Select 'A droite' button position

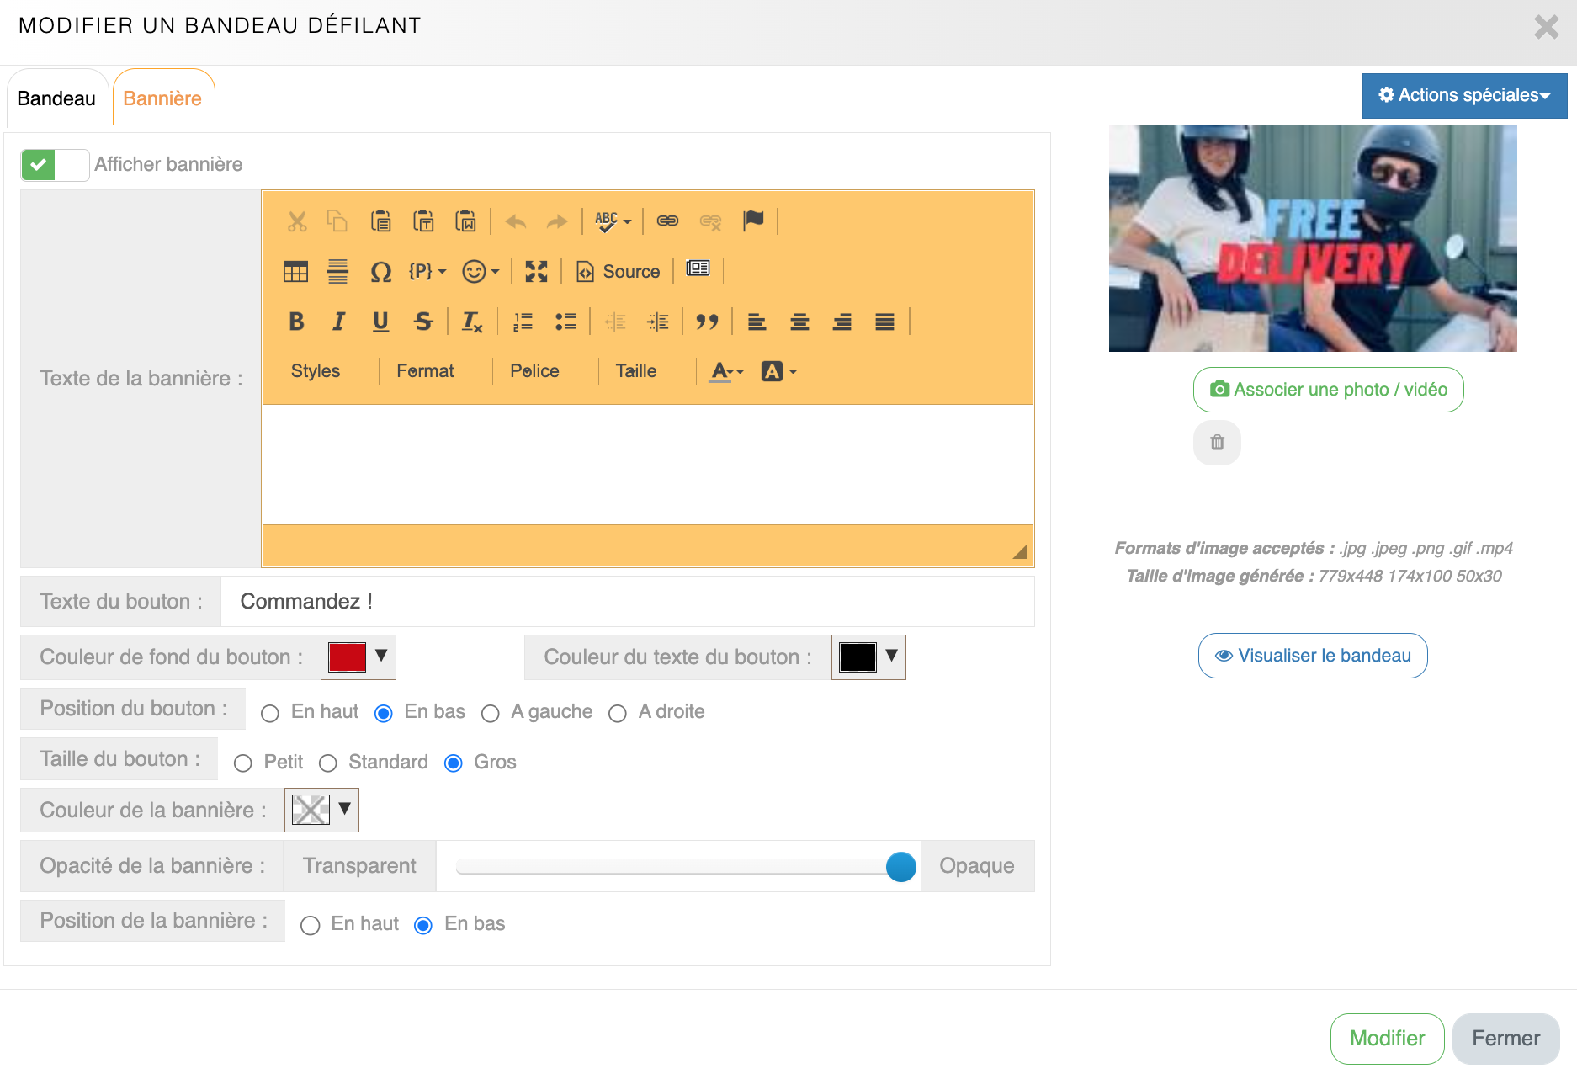tap(618, 713)
